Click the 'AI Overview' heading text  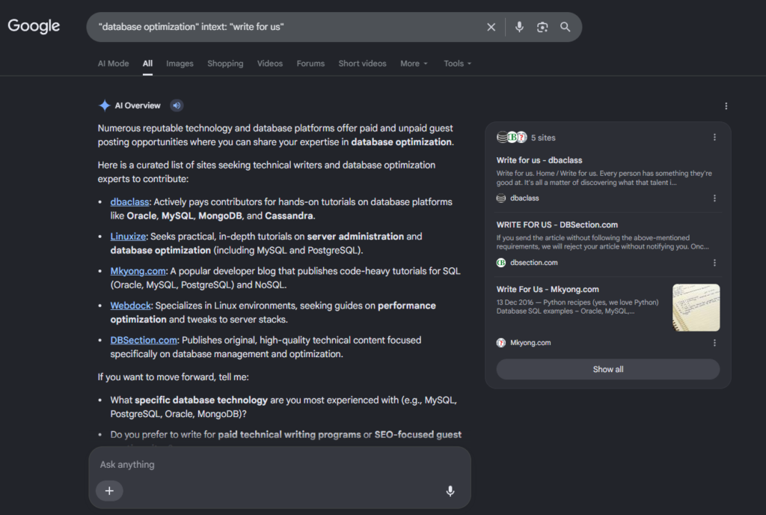point(138,106)
